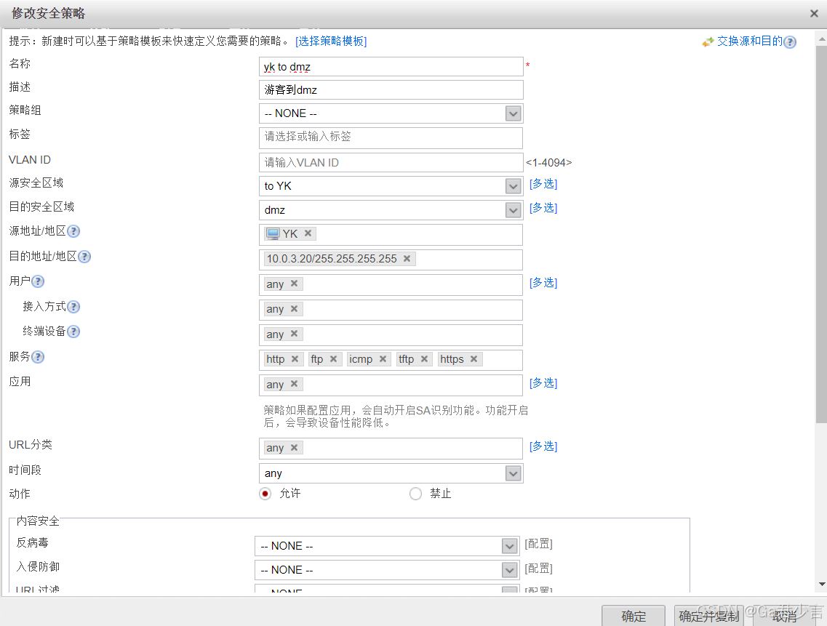827x626 pixels.
Task: Remove the tftp service tag
Action: click(x=424, y=358)
